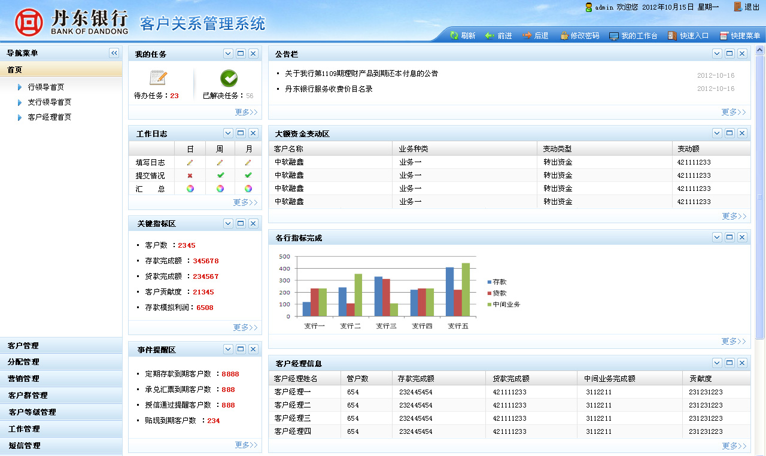Collapse the navigation menu (导航菜单) sidebar

coord(114,53)
